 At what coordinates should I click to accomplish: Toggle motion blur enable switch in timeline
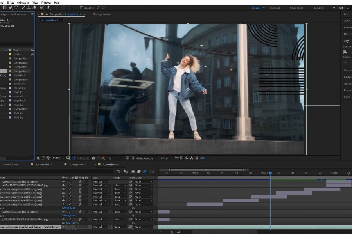pyautogui.click(x=144, y=171)
